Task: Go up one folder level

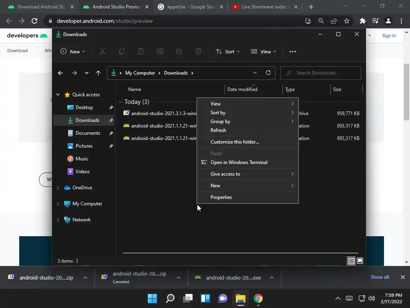Action: [x=98, y=73]
